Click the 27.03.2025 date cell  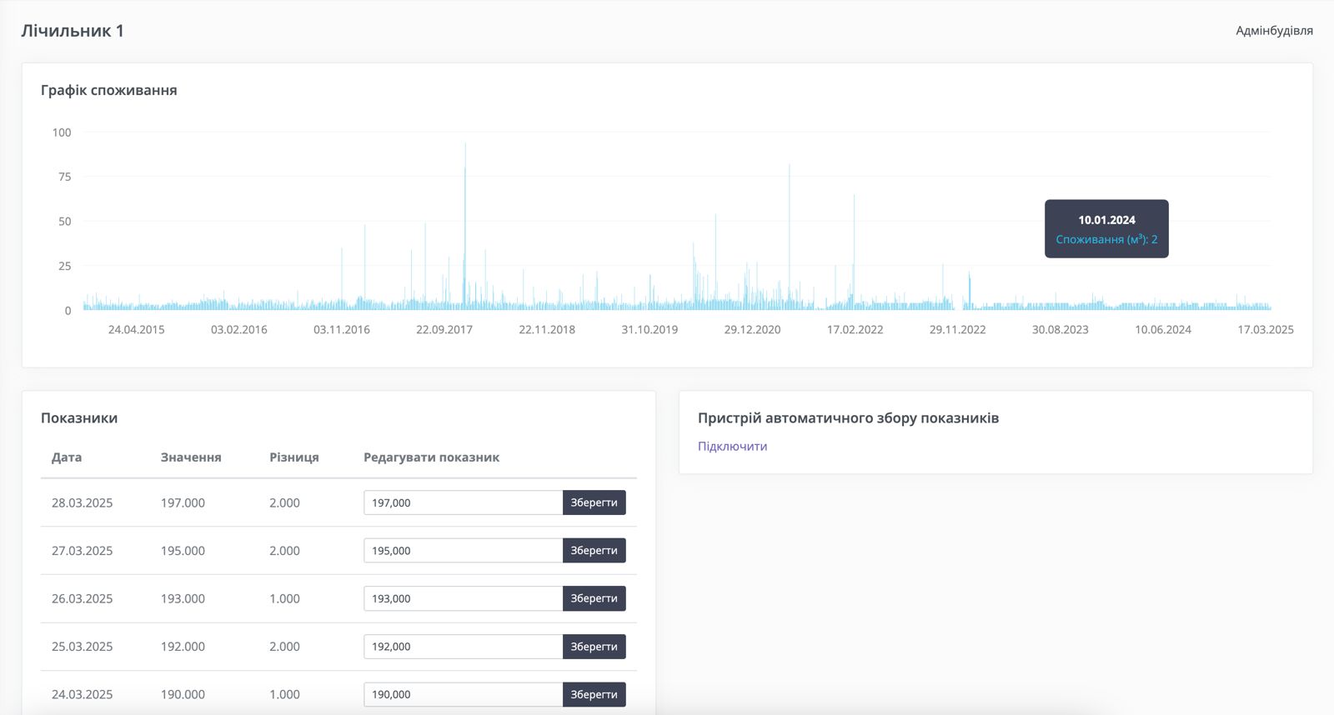click(82, 551)
